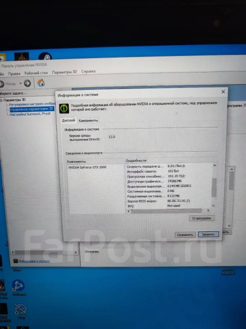Image resolution: width=246 pixels, height=329 pixels.
Task: Click the details horizontal scrollbar thumb
Action: [x=166, y=211]
